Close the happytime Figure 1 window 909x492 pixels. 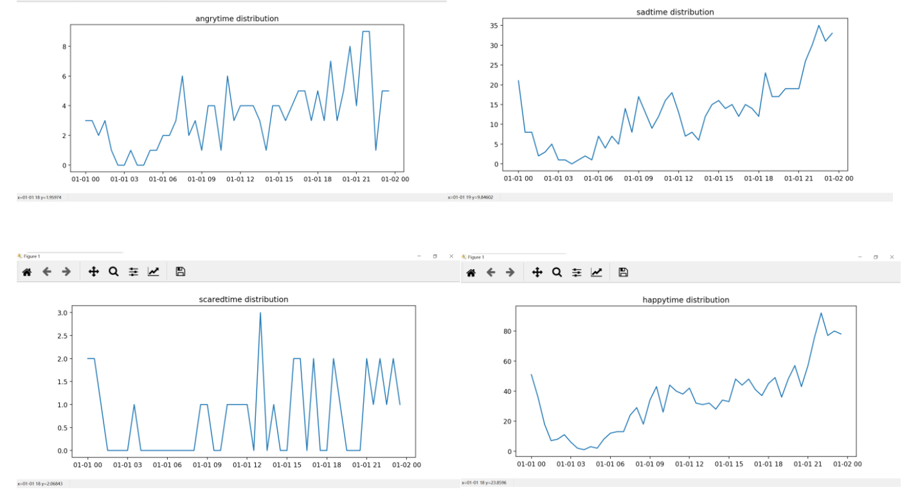click(892, 257)
